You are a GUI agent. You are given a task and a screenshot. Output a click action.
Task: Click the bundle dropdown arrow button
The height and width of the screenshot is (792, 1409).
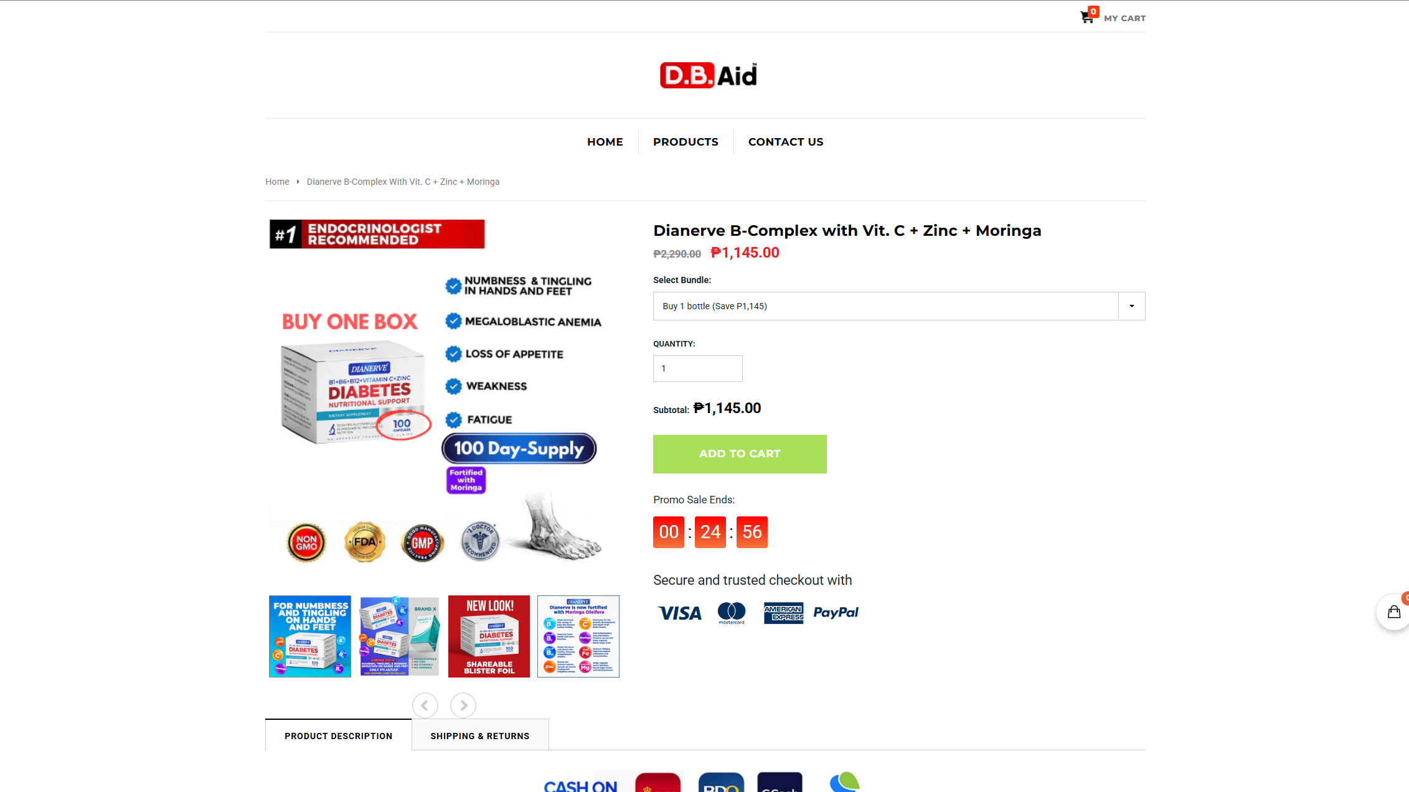pyautogui.click(x=1132, y=306)
